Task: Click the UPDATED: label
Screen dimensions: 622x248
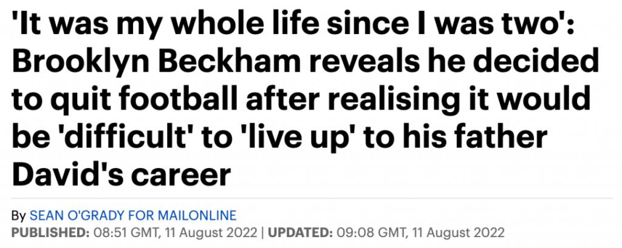Action: point(300,232)
